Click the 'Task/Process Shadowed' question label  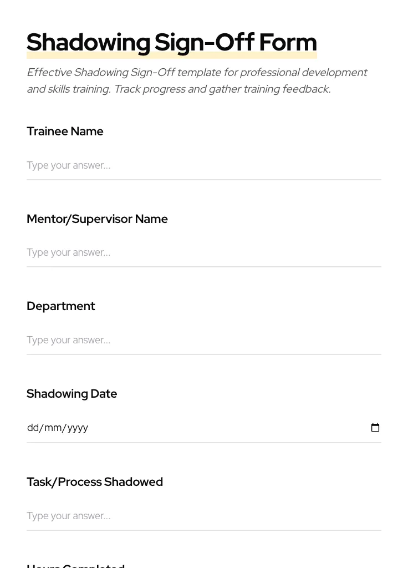[x=95, y=482]
